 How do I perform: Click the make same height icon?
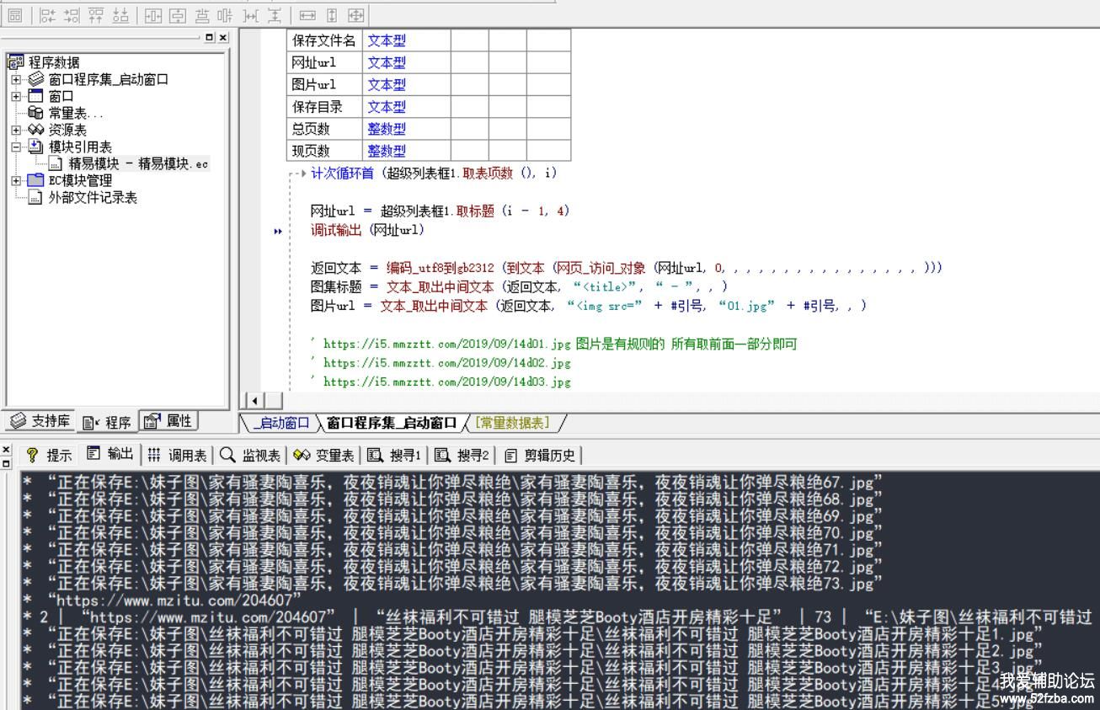(x=332, y=14)
